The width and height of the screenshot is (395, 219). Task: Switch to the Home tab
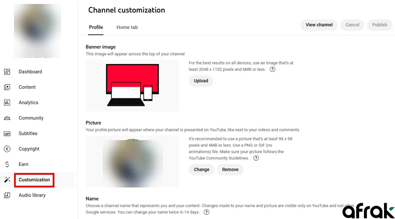pos(127,27)
